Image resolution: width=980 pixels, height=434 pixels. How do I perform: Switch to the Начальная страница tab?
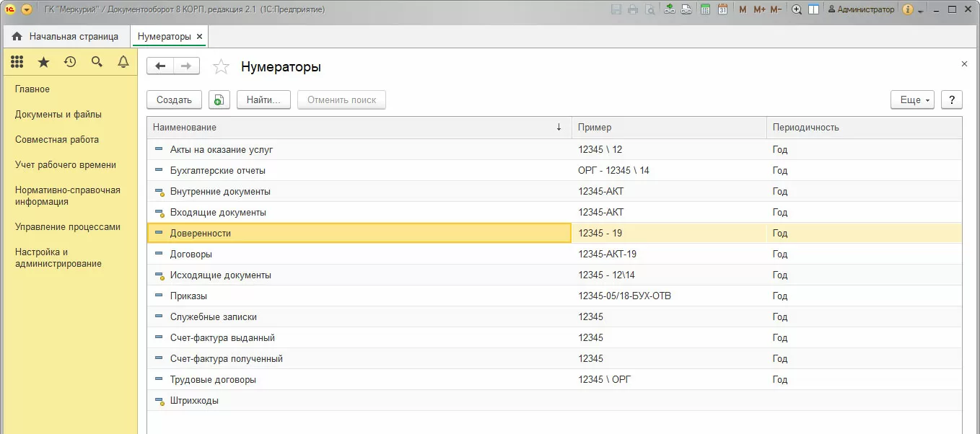coord(66,36)
